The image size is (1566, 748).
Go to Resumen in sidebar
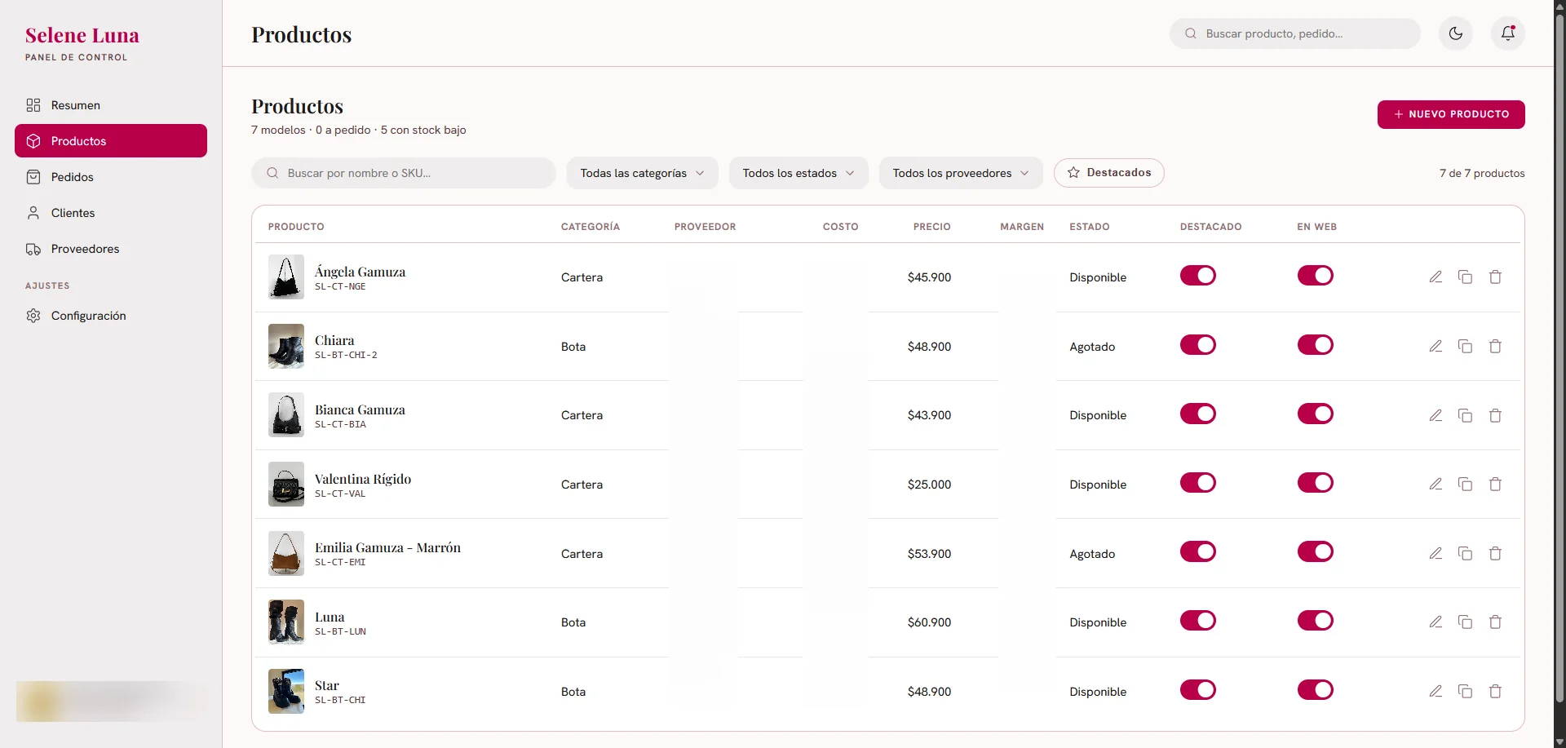(x=111, y=105)
